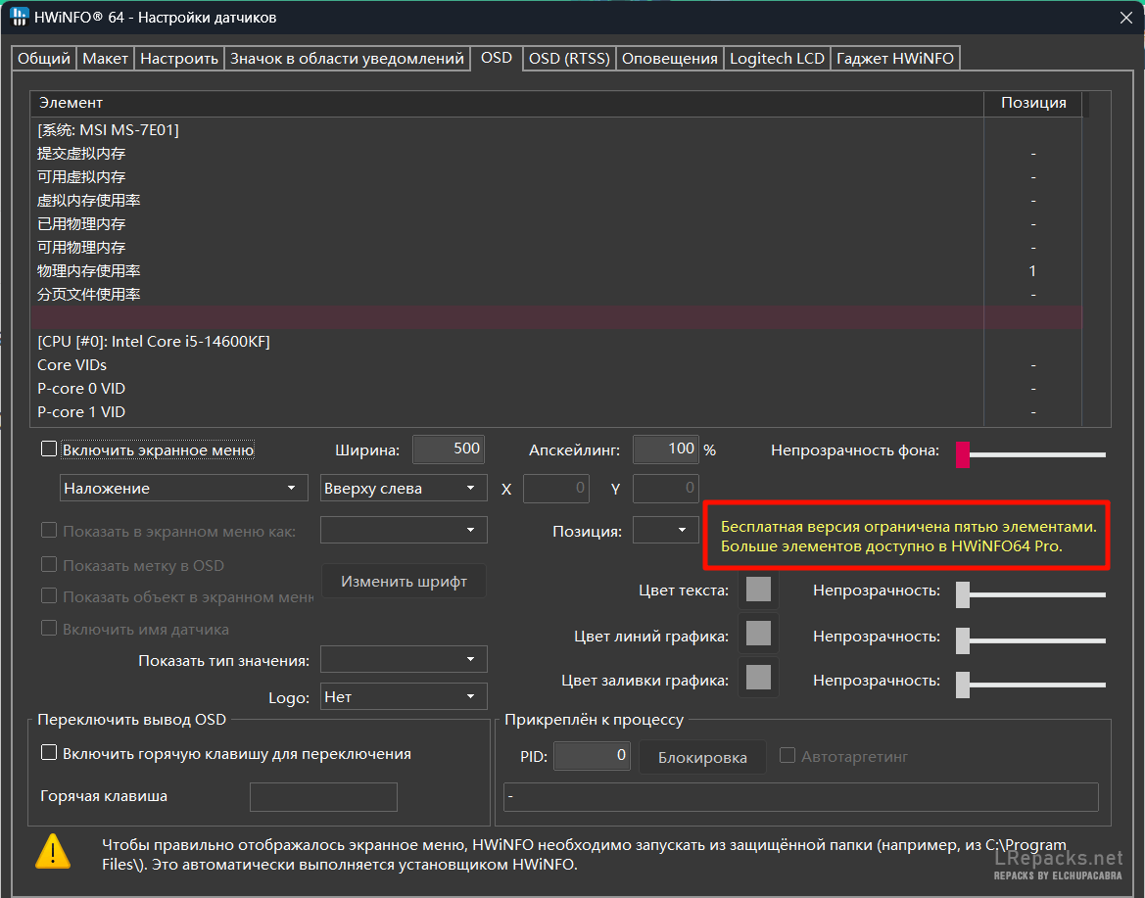Select the CPU [#0]: Intel Core i5-14600KF row
The image size is (1145, 898).
[x=555, y=342]
